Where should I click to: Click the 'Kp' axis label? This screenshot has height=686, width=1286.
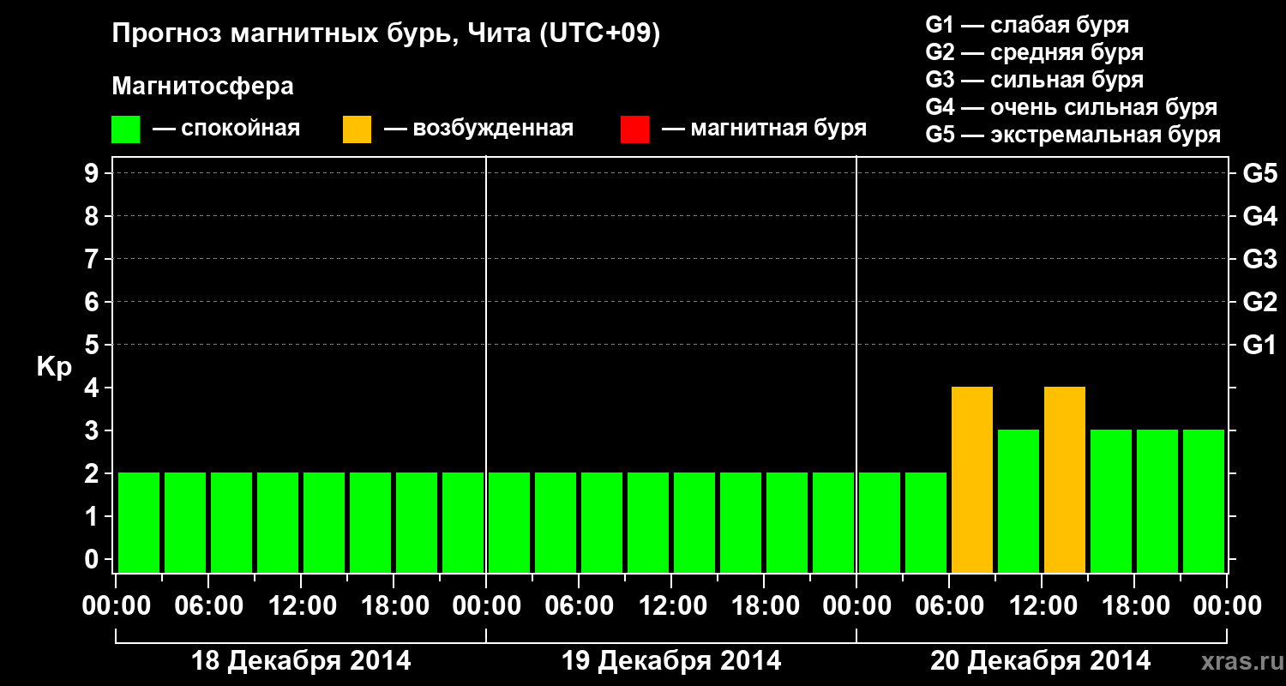pyautogui.click(x=54, y=367)
